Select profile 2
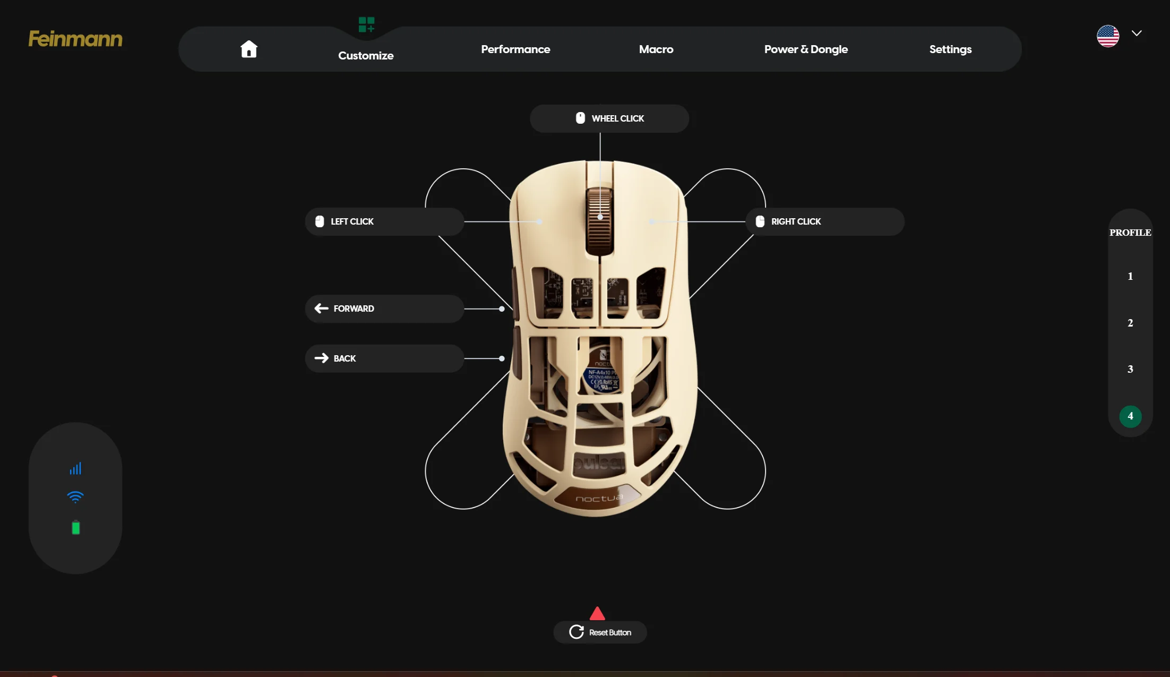Viewport: 1170px width, 677px height. pyautogui.click(x=1130, y=323)
